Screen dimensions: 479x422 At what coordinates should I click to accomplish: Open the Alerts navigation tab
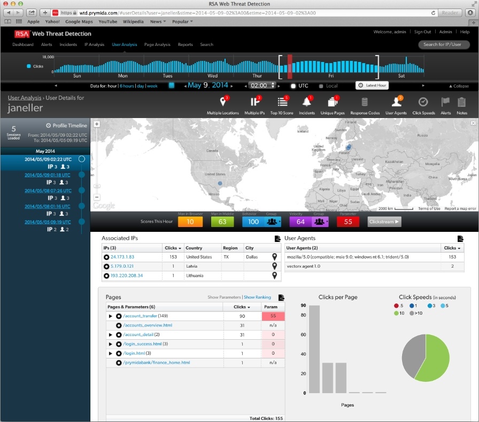pos(47,44)
